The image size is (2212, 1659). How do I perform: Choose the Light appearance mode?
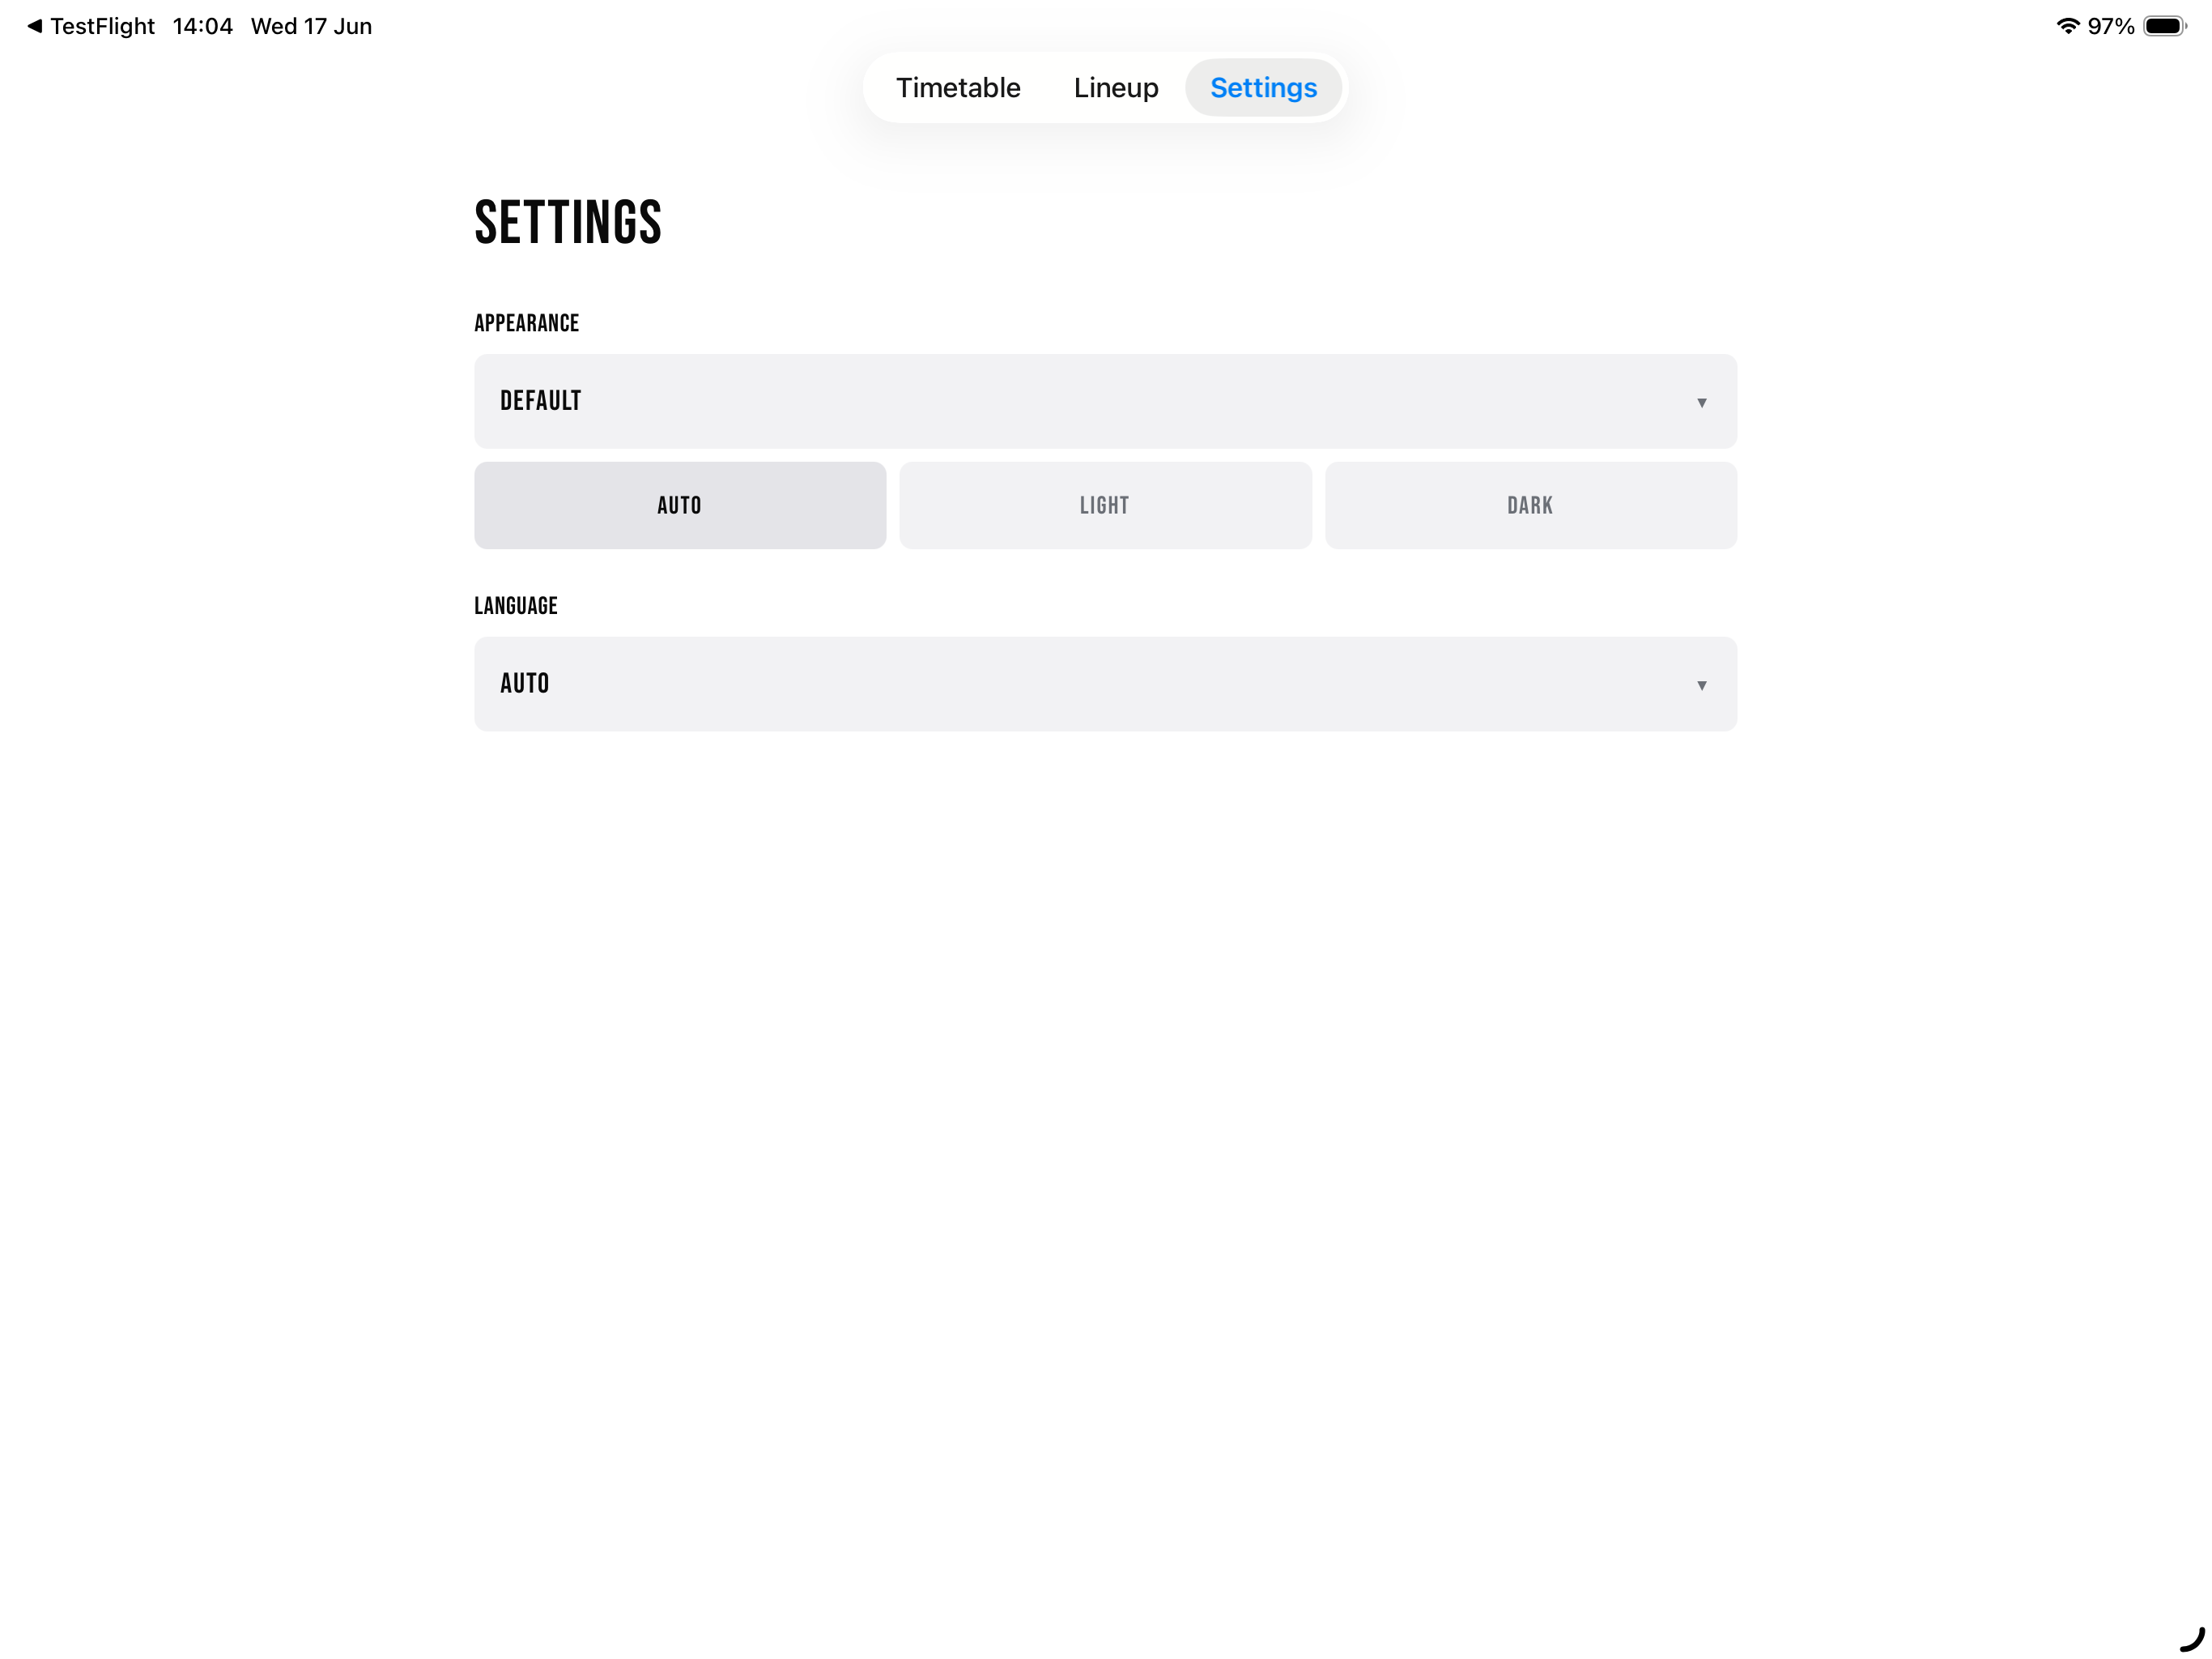click(1105, 505)
